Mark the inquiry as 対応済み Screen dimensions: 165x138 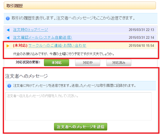tap(119, 63)
